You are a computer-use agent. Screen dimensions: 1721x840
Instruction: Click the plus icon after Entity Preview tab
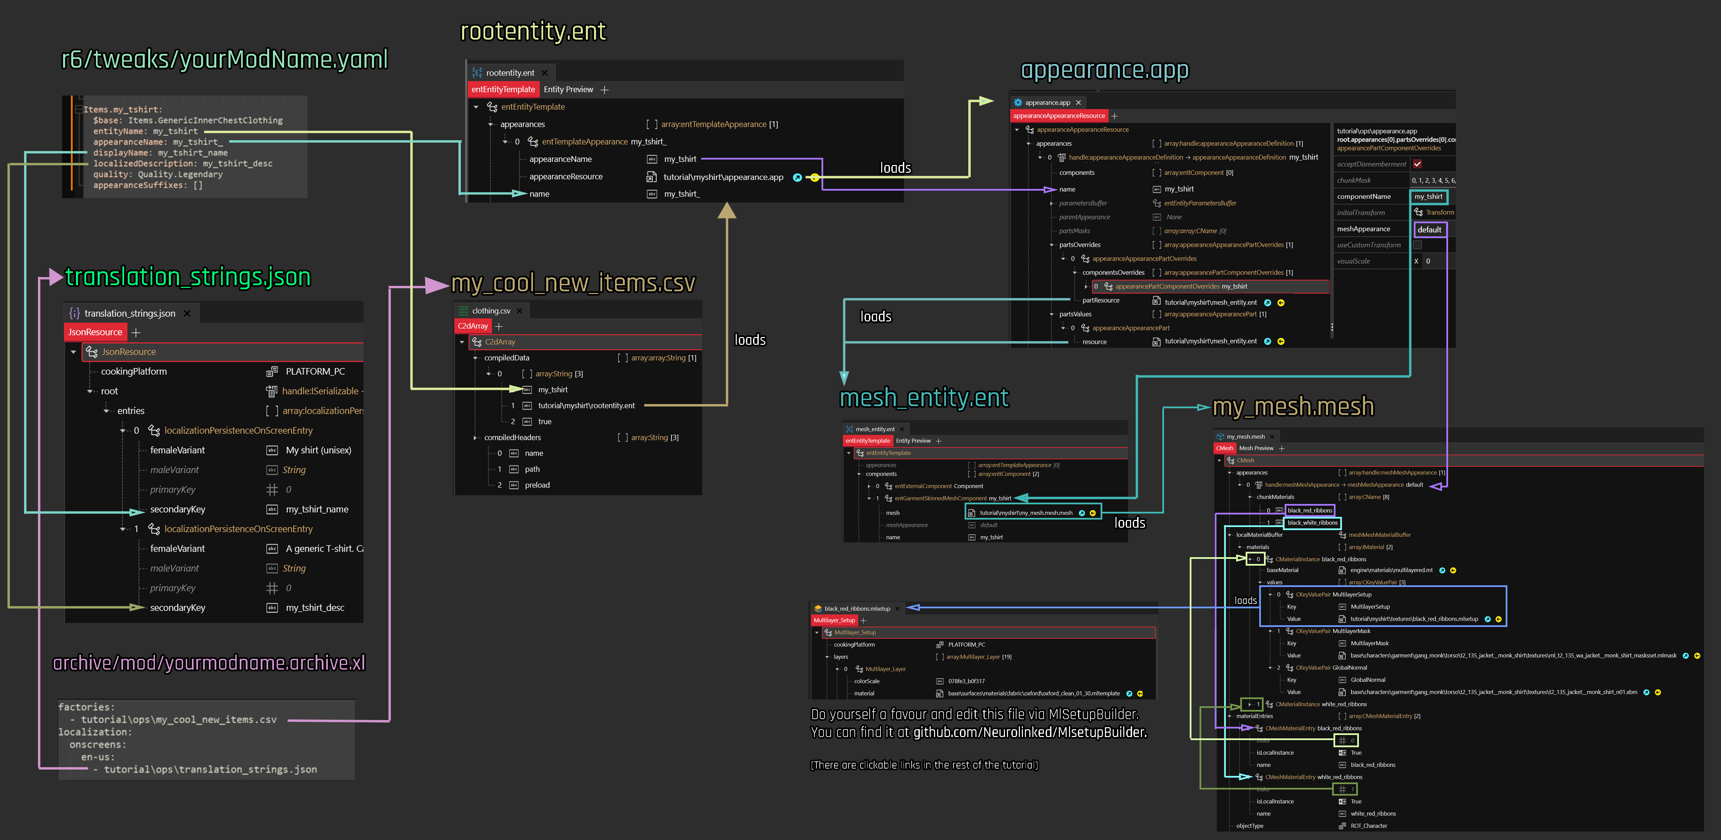[604, 90]
